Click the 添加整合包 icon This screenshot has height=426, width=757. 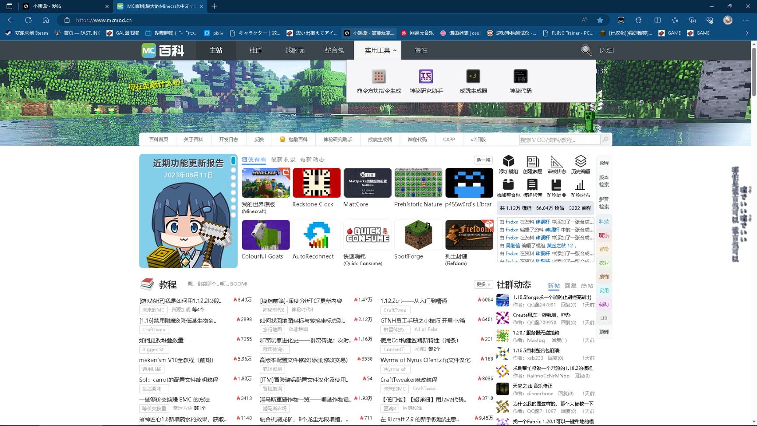point(508,185)
